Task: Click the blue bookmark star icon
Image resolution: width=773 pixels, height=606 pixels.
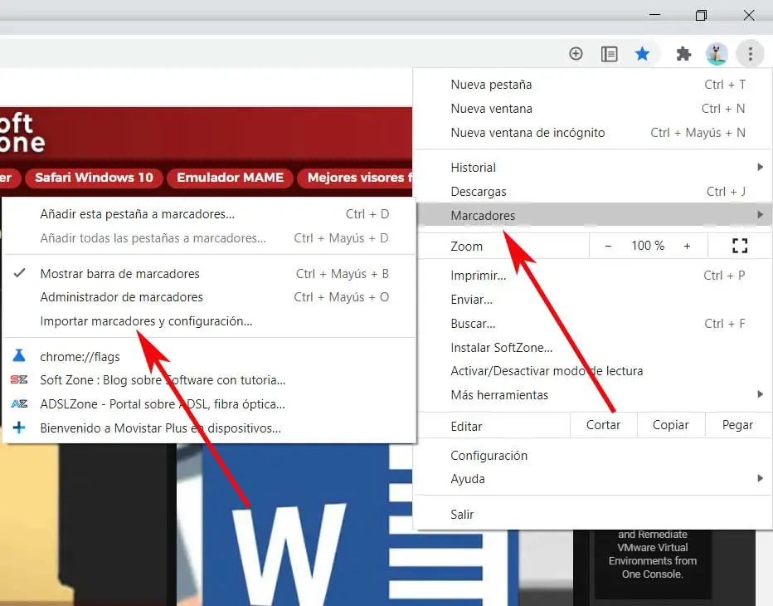Action: 642,53
